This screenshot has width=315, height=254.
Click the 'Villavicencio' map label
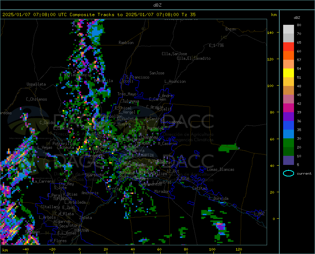point(78,75)
